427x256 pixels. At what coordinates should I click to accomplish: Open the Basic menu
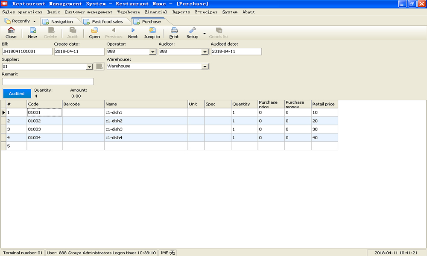[x=53, y=12]
